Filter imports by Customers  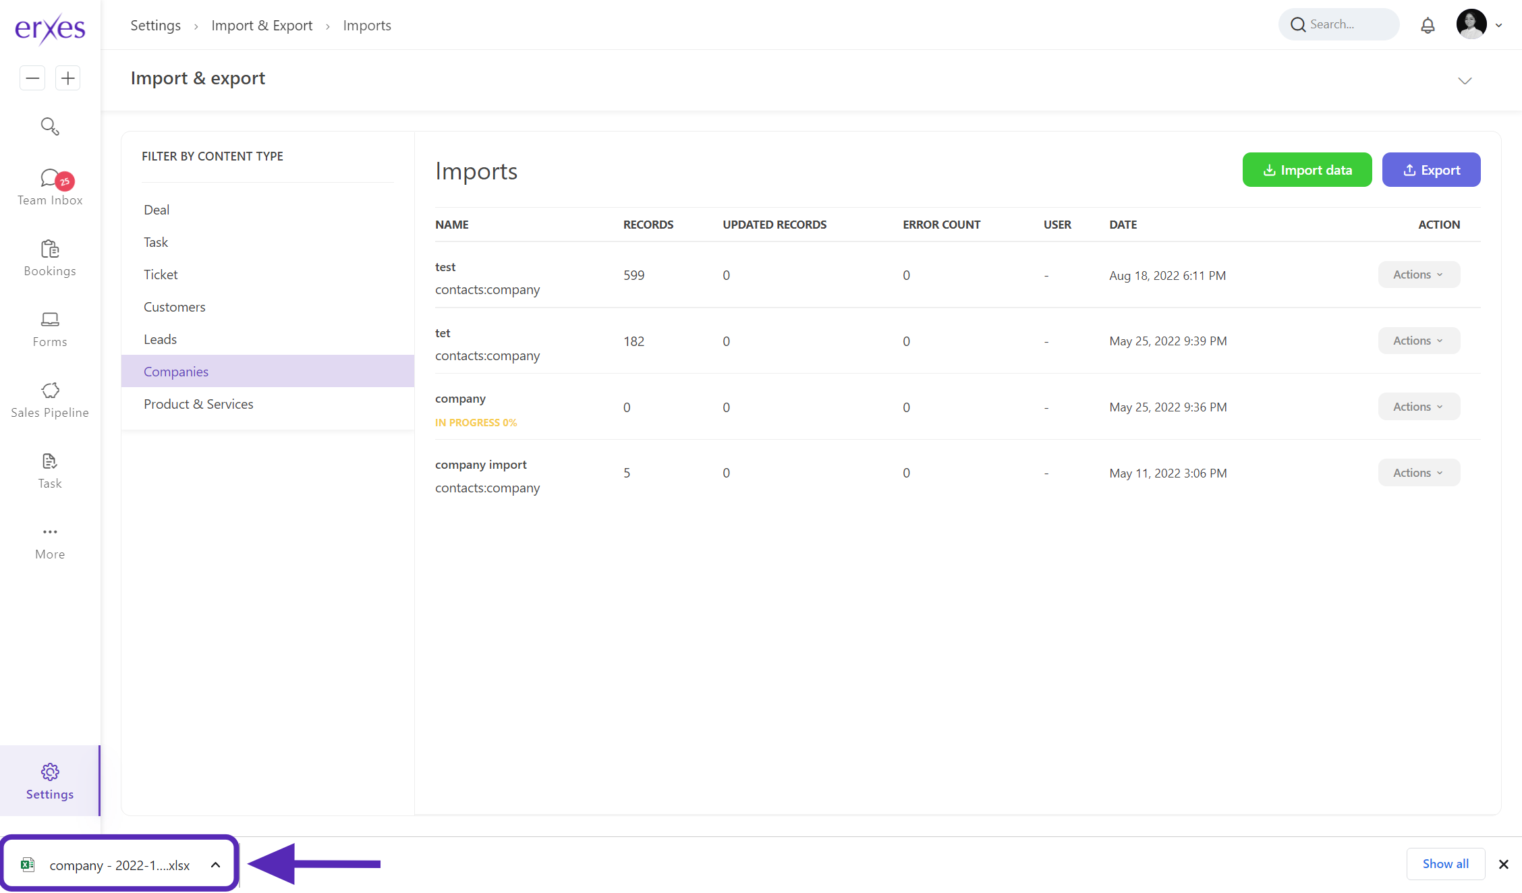175,307
